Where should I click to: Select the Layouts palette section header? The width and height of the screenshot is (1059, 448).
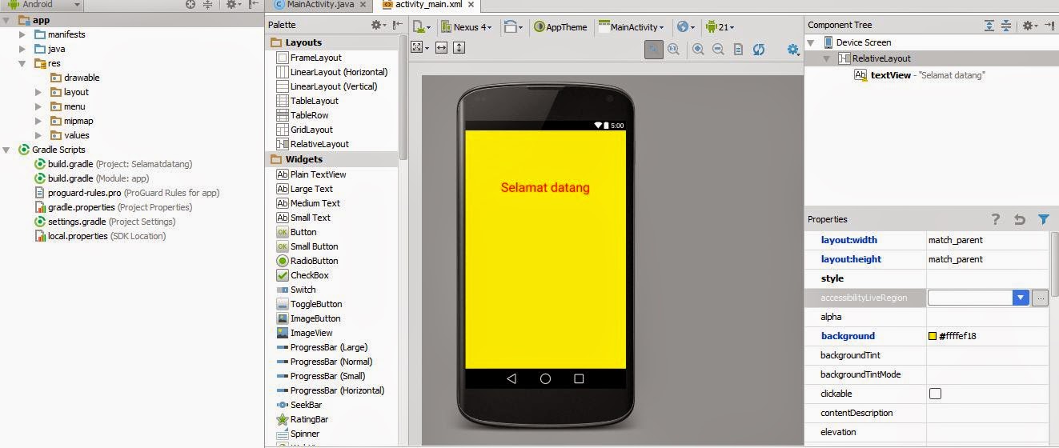click(x=331, y=42)
